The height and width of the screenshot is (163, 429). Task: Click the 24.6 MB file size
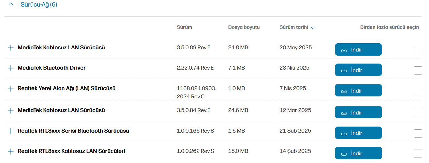click(x=238, y=110)
